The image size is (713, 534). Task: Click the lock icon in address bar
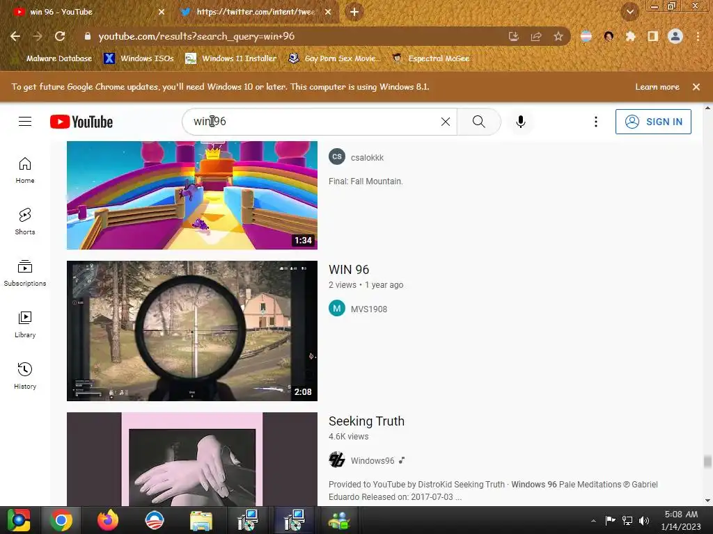click(x=88, y=36)
